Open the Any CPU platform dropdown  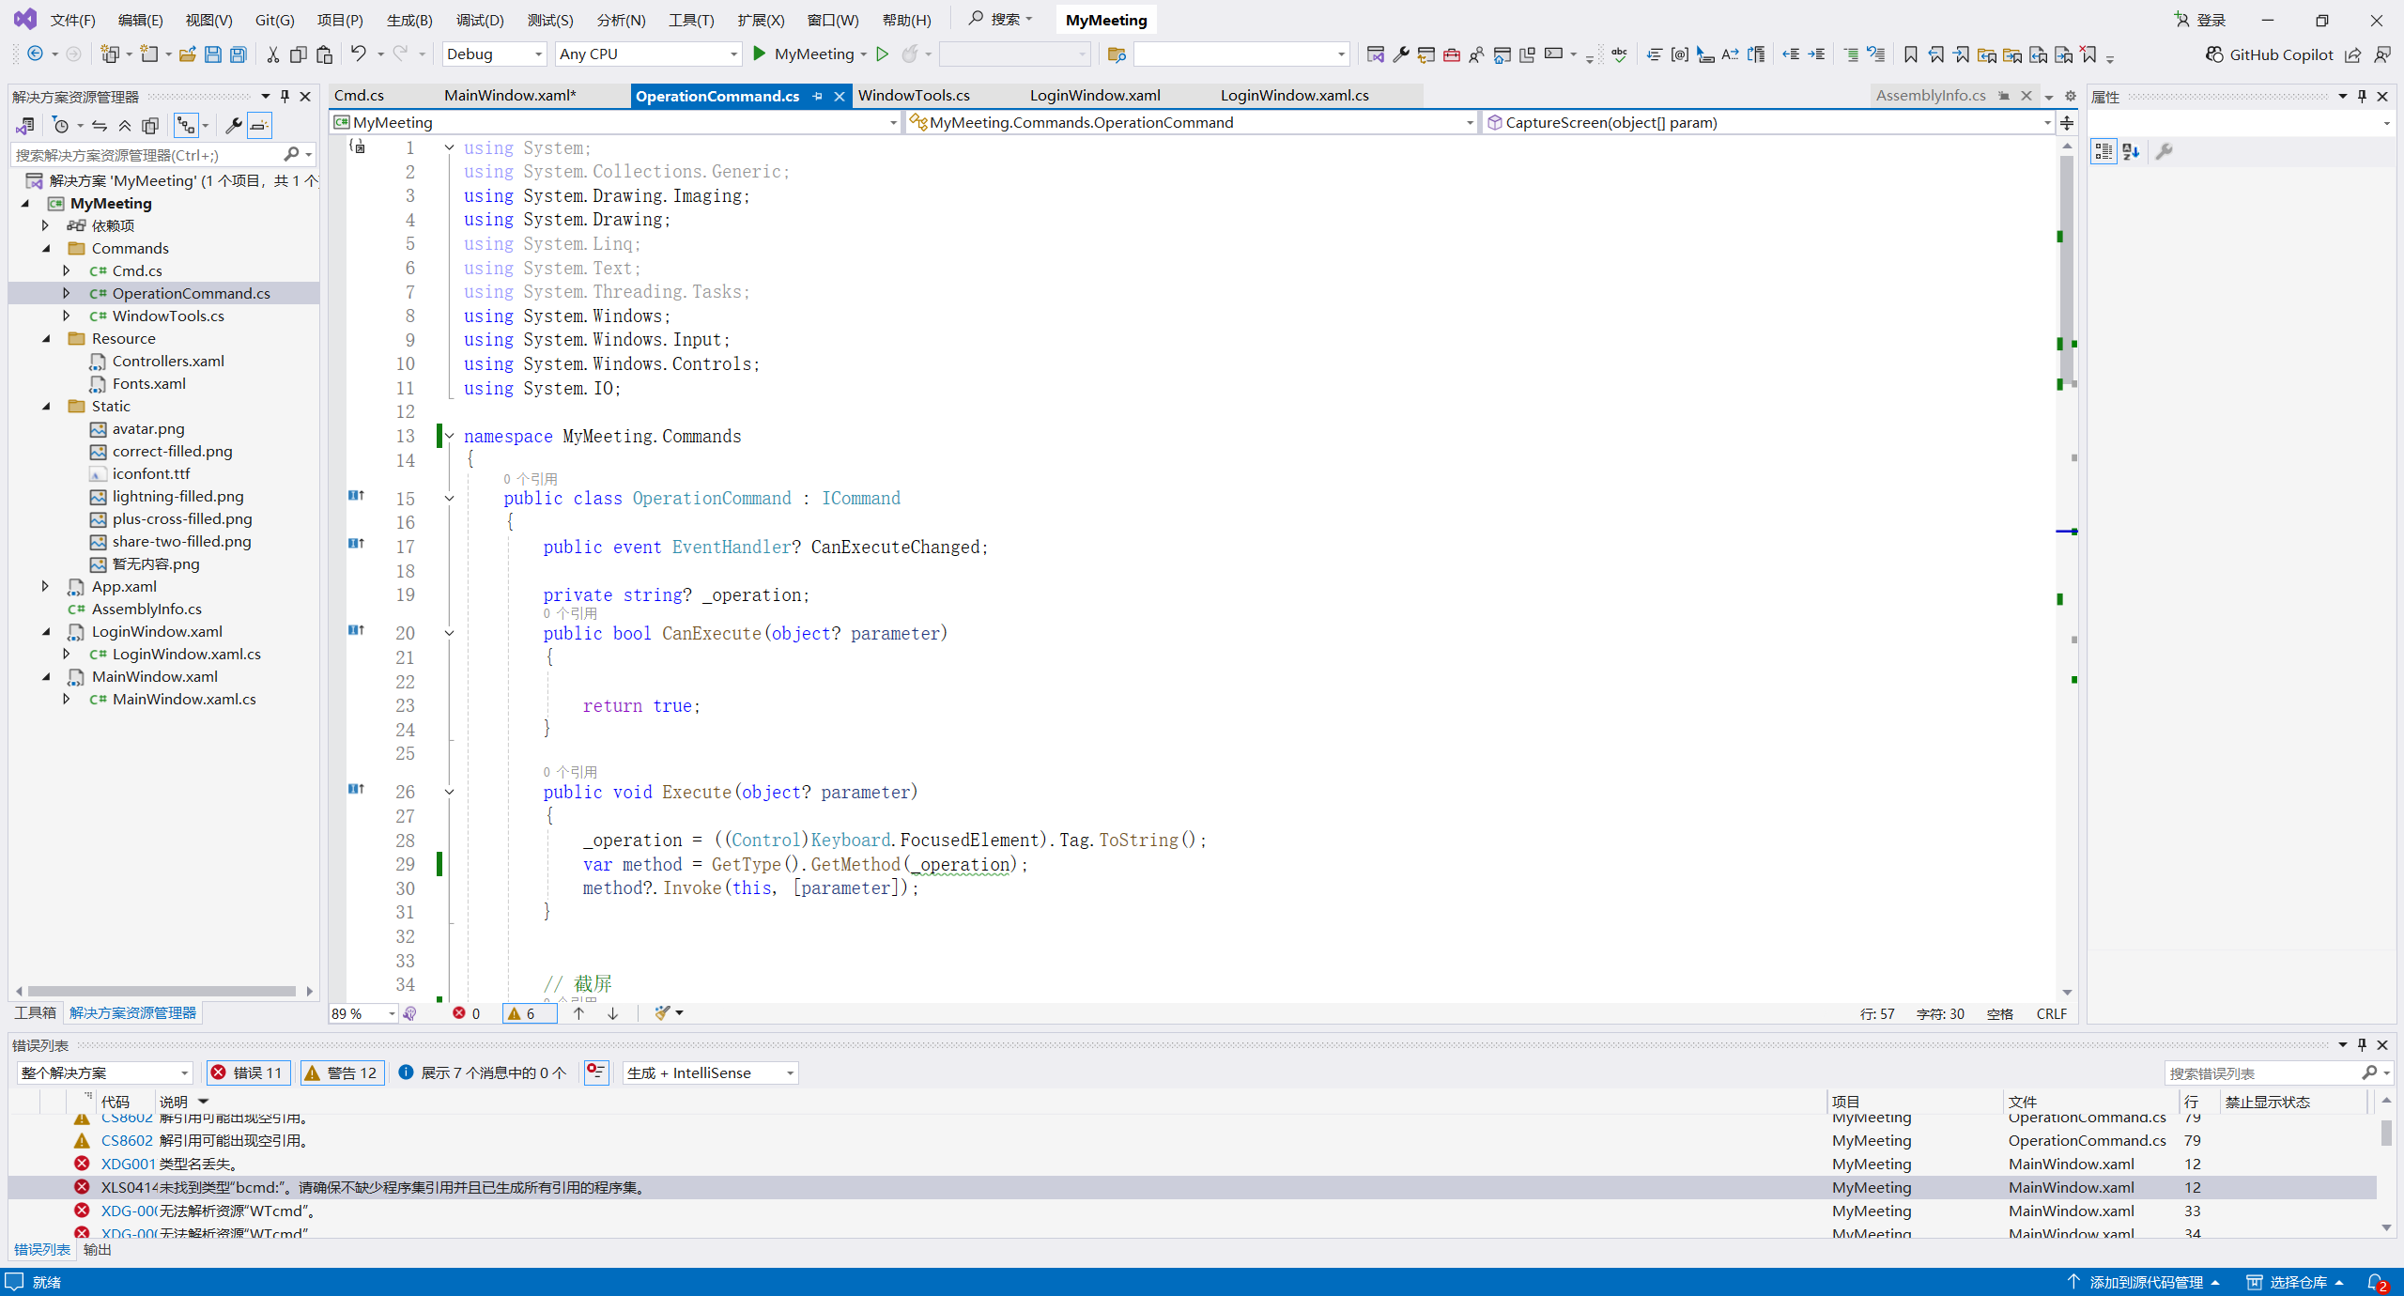[648, 54]
